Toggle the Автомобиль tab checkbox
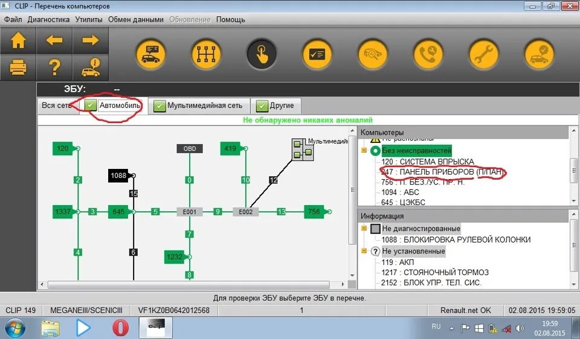This screenshot has height=339, width=580. point(91,106)
